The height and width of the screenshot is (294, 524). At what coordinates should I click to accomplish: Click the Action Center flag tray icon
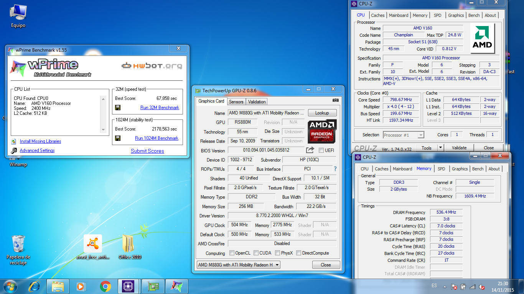tap(454, 286)
